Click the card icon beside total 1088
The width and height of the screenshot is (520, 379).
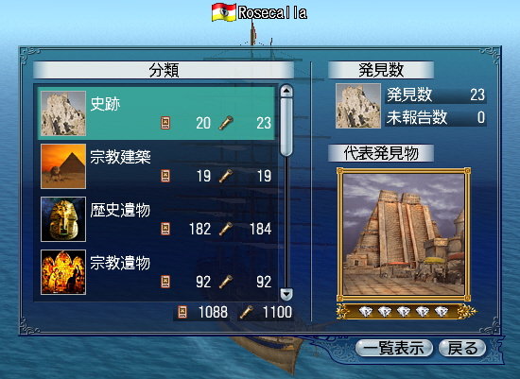coord(182,312)
